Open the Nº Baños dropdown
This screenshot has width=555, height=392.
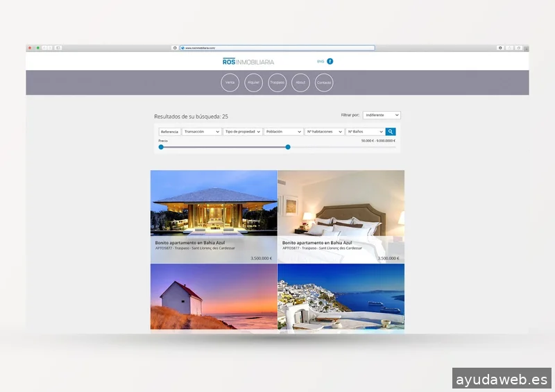click(365, 131)
